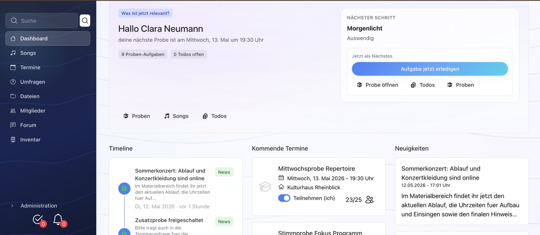Image resolution: width=540 pixels, height=235 pixels.
Task: Click the News badge on Zusatzprobe entry
Action: [x=224, y=221]
